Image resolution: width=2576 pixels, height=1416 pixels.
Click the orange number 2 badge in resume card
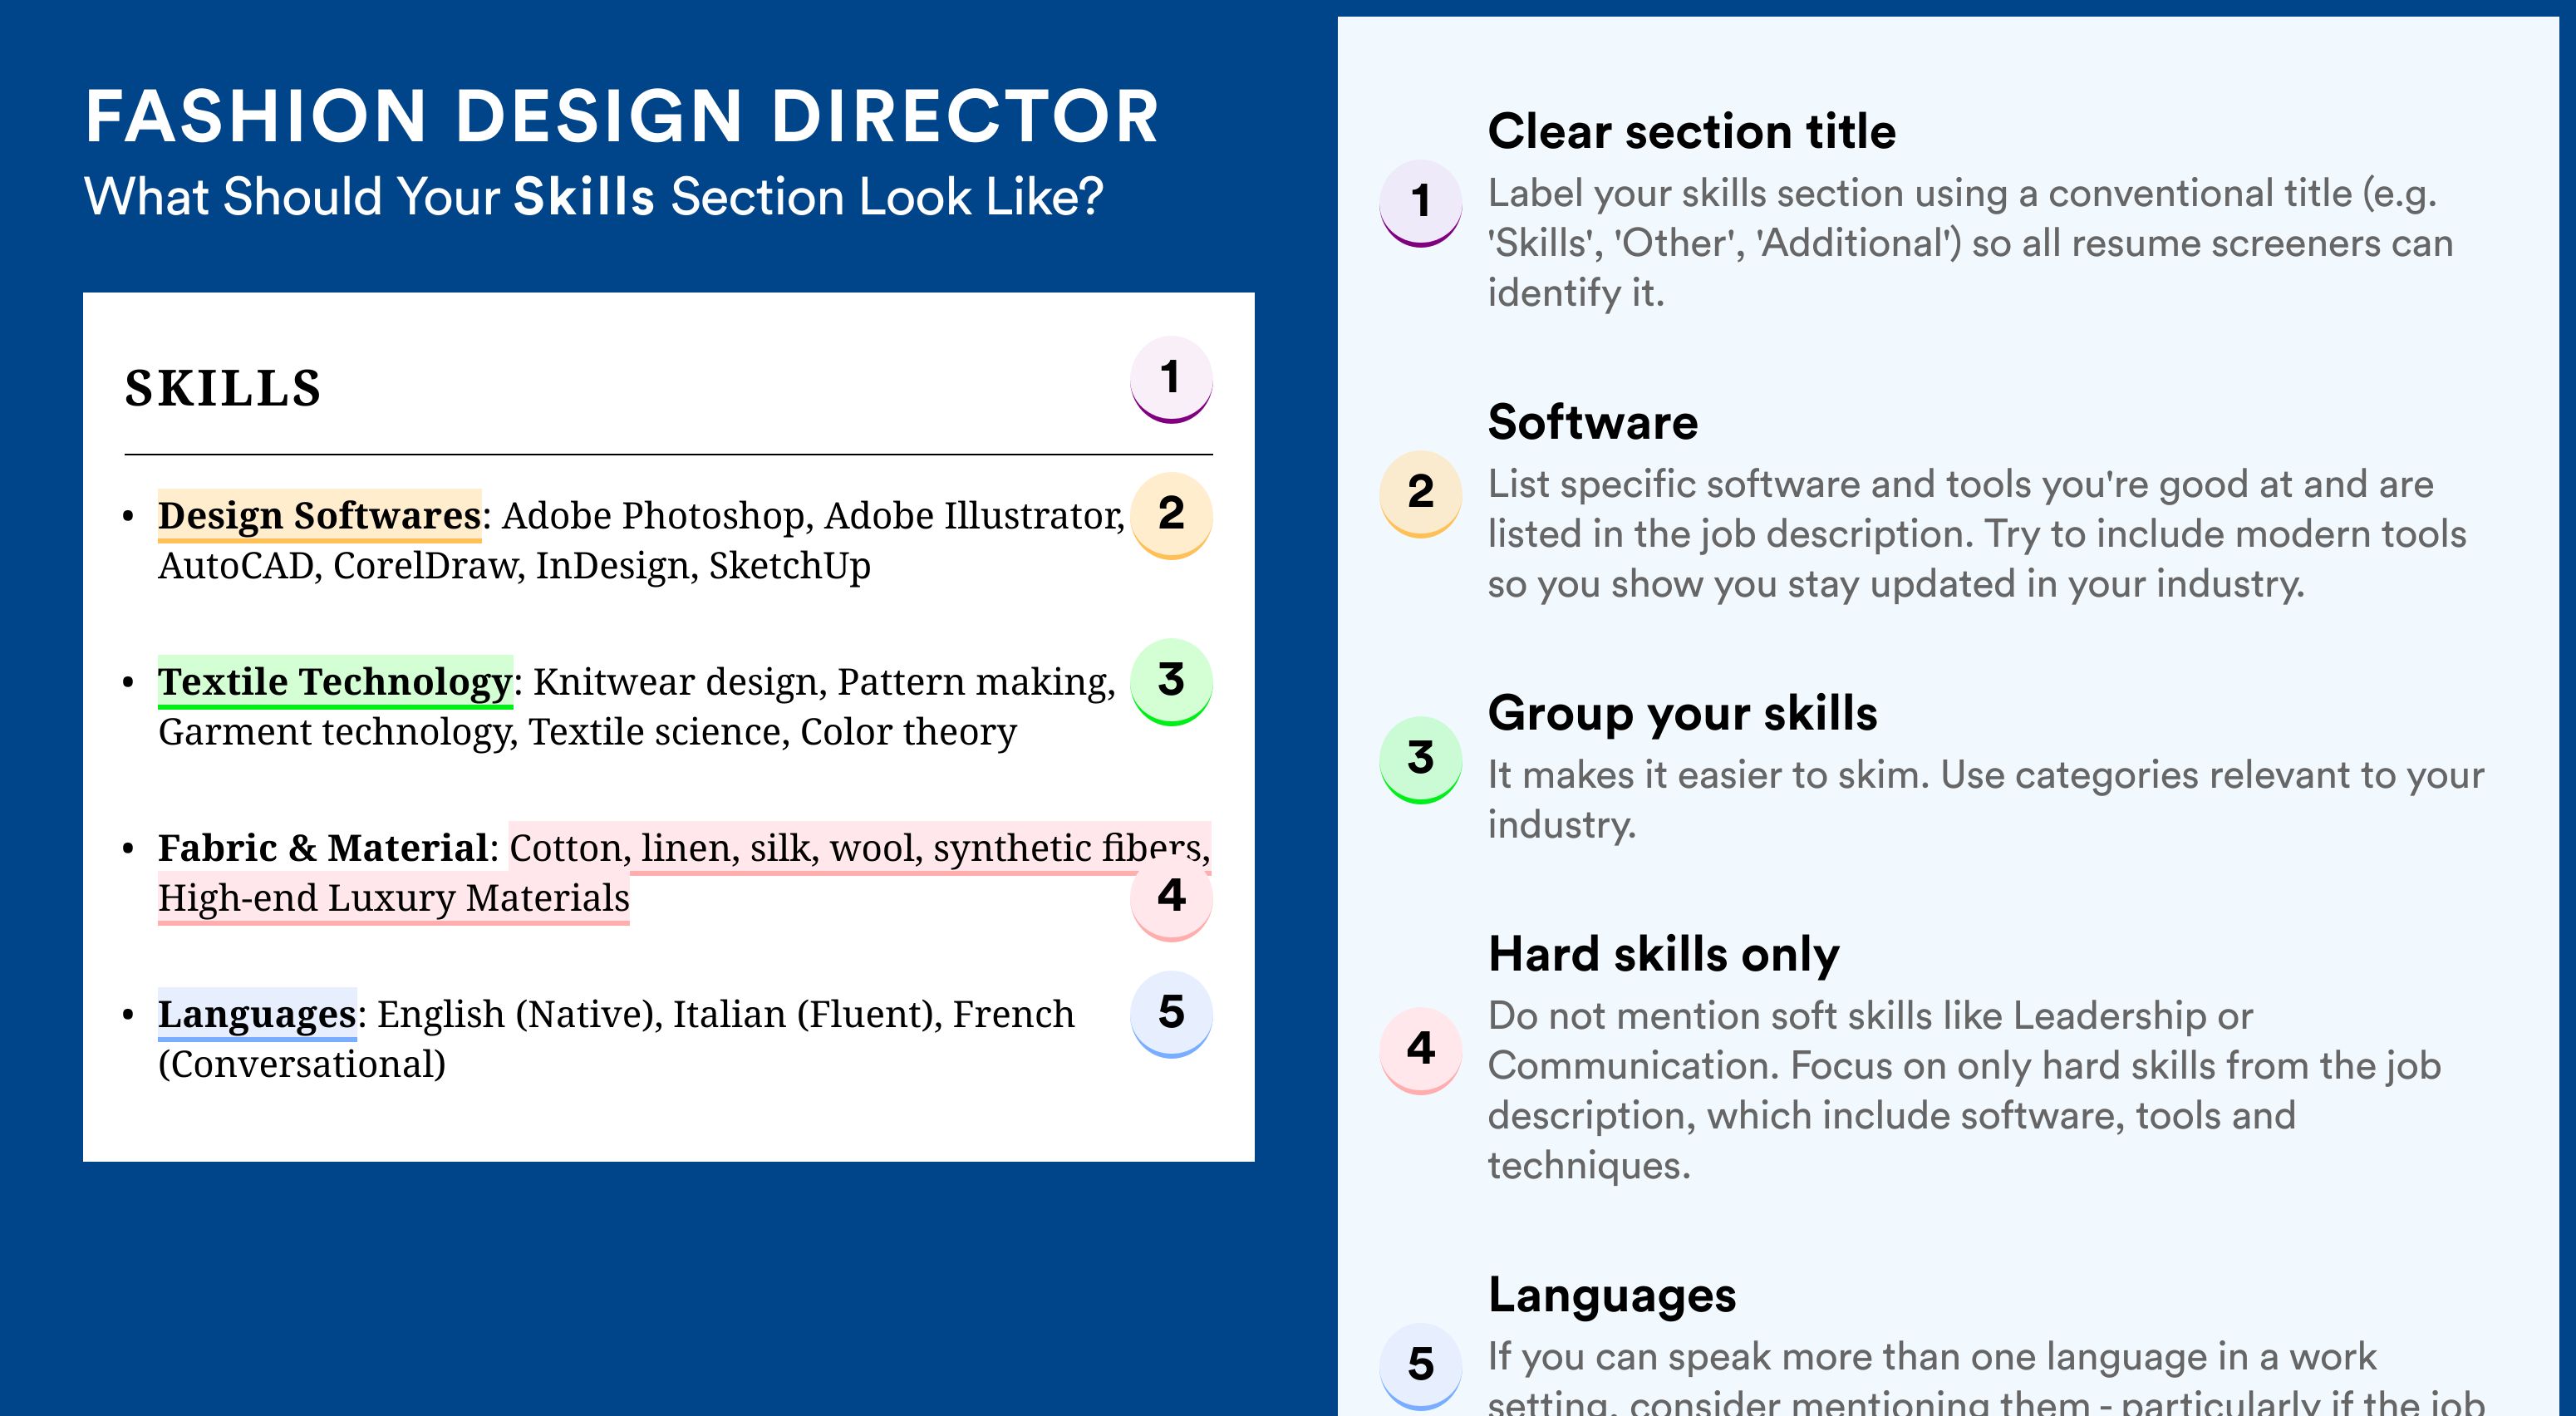(x=1171, y=515)
